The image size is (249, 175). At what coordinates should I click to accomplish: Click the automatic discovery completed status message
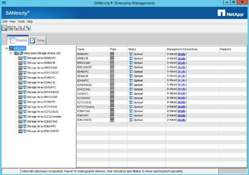[102, 171]
